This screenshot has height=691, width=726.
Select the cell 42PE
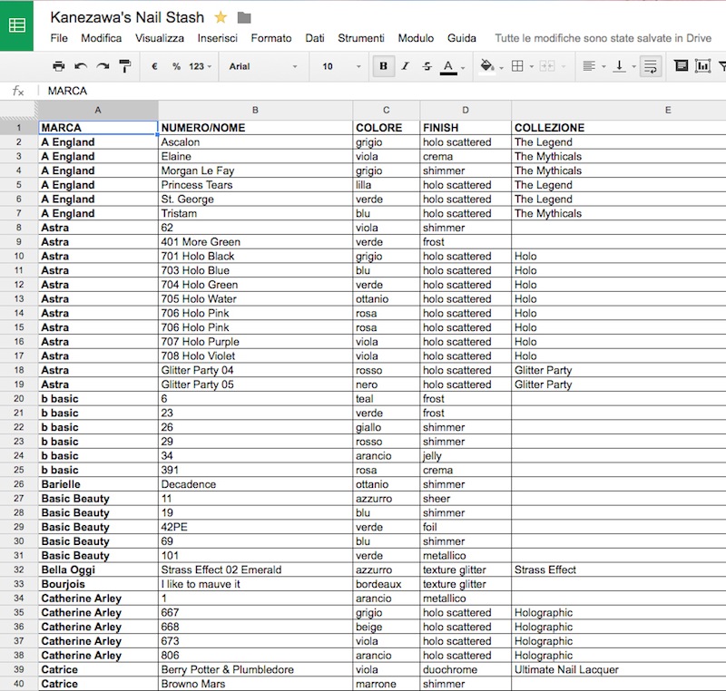point(255,527)
